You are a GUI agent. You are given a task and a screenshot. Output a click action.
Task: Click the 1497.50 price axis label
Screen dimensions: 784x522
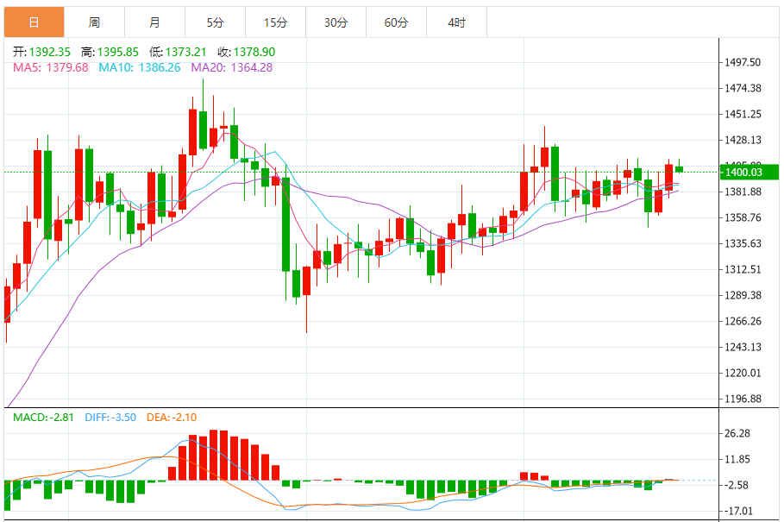pos(743,62)
